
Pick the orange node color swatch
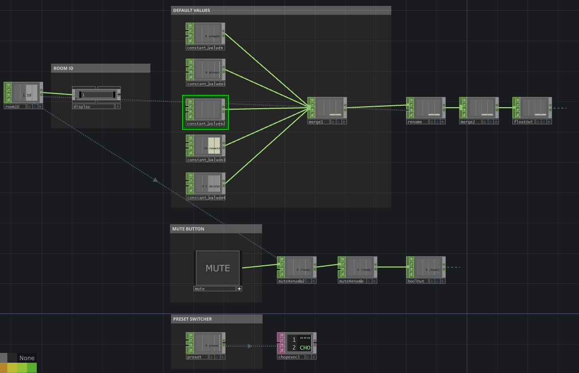point(4,368)
